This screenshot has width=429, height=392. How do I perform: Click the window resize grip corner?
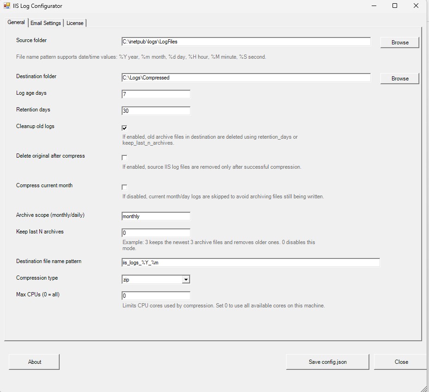pos(424,388)
